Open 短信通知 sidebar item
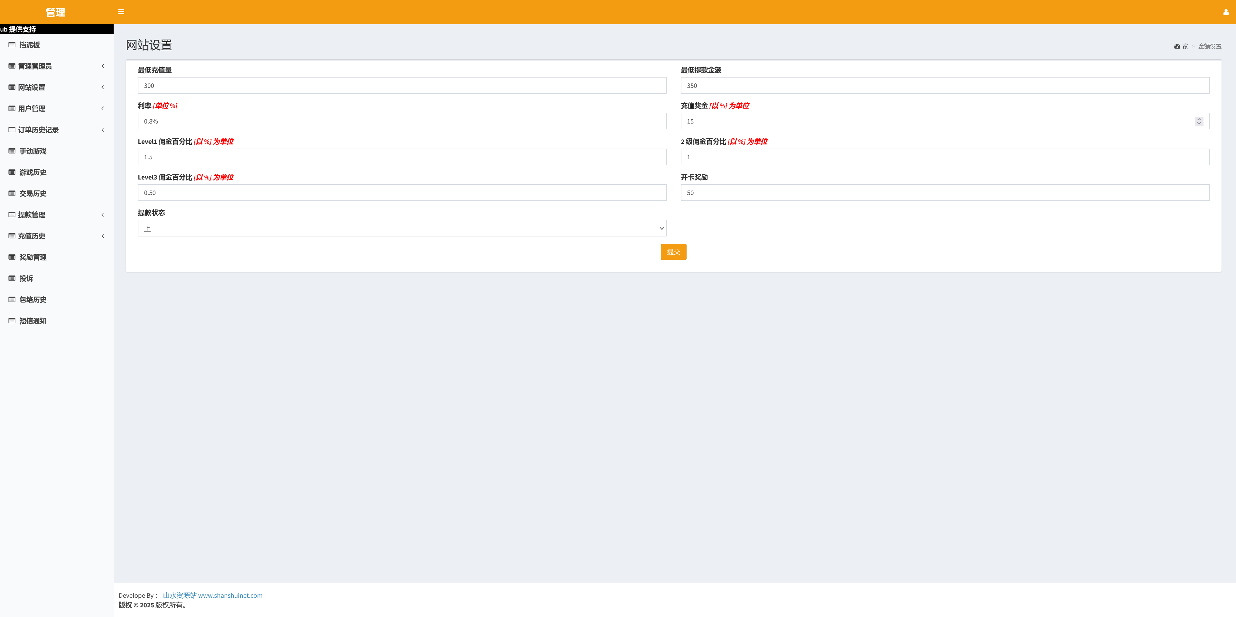 tap(33, 321)
